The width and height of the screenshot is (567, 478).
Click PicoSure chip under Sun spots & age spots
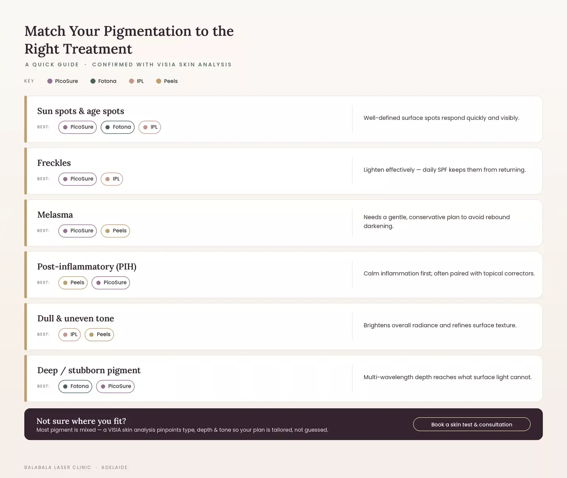(77, 127)
